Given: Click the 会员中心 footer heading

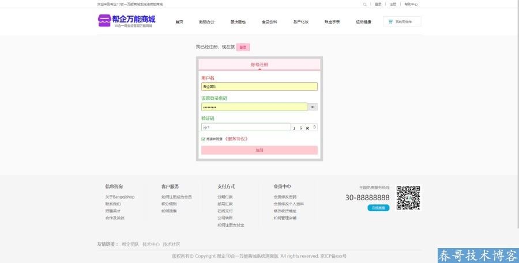Looking at the screenshot, I should (x=283, y=186).
